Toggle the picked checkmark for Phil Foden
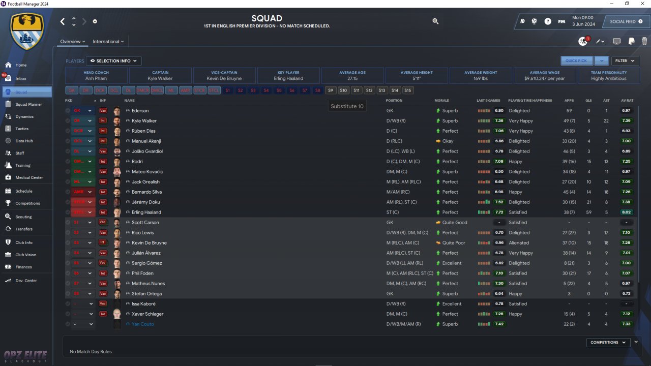 (x=68, y=273)
